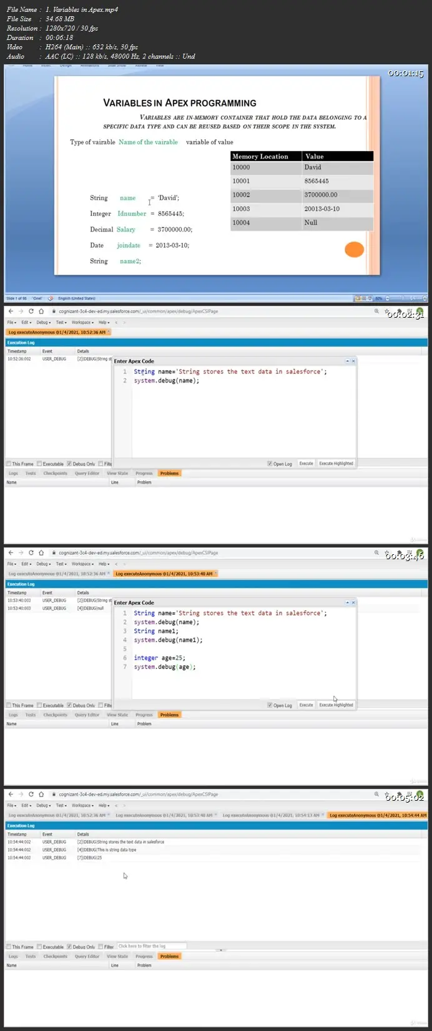Screen dimensions: 432x1031
Task: Select Query Editor tab in 00:02:31 frame
Action: [87, 473]
